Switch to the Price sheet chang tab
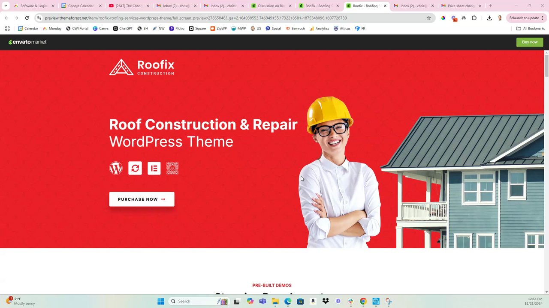549x308 pixels. (461, 6)
